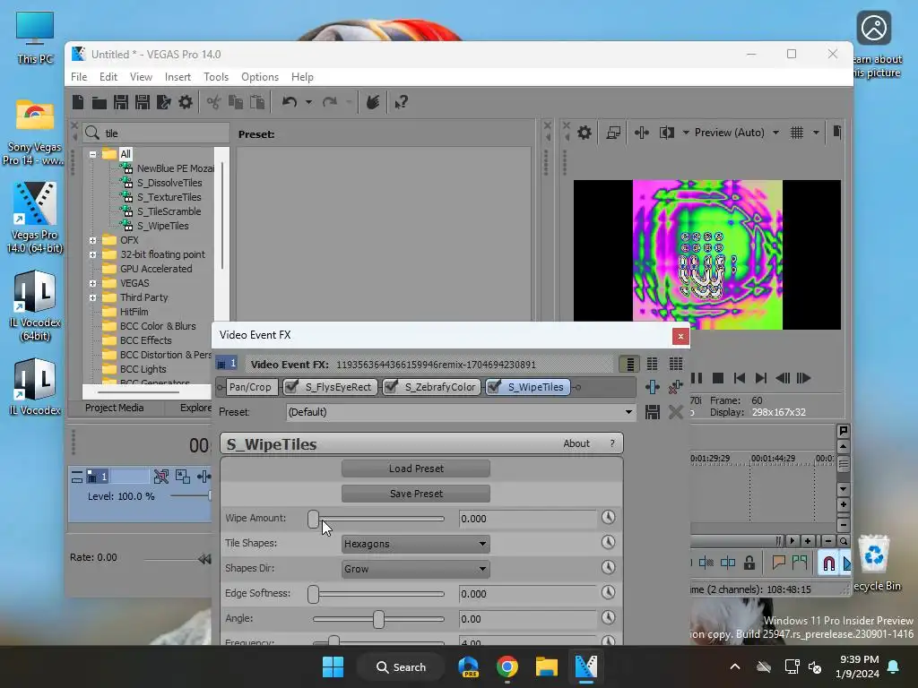Toggle the S_FlysEyeRect effect checkbox
The height and width of the screenshot is (688, 918).
291,387
